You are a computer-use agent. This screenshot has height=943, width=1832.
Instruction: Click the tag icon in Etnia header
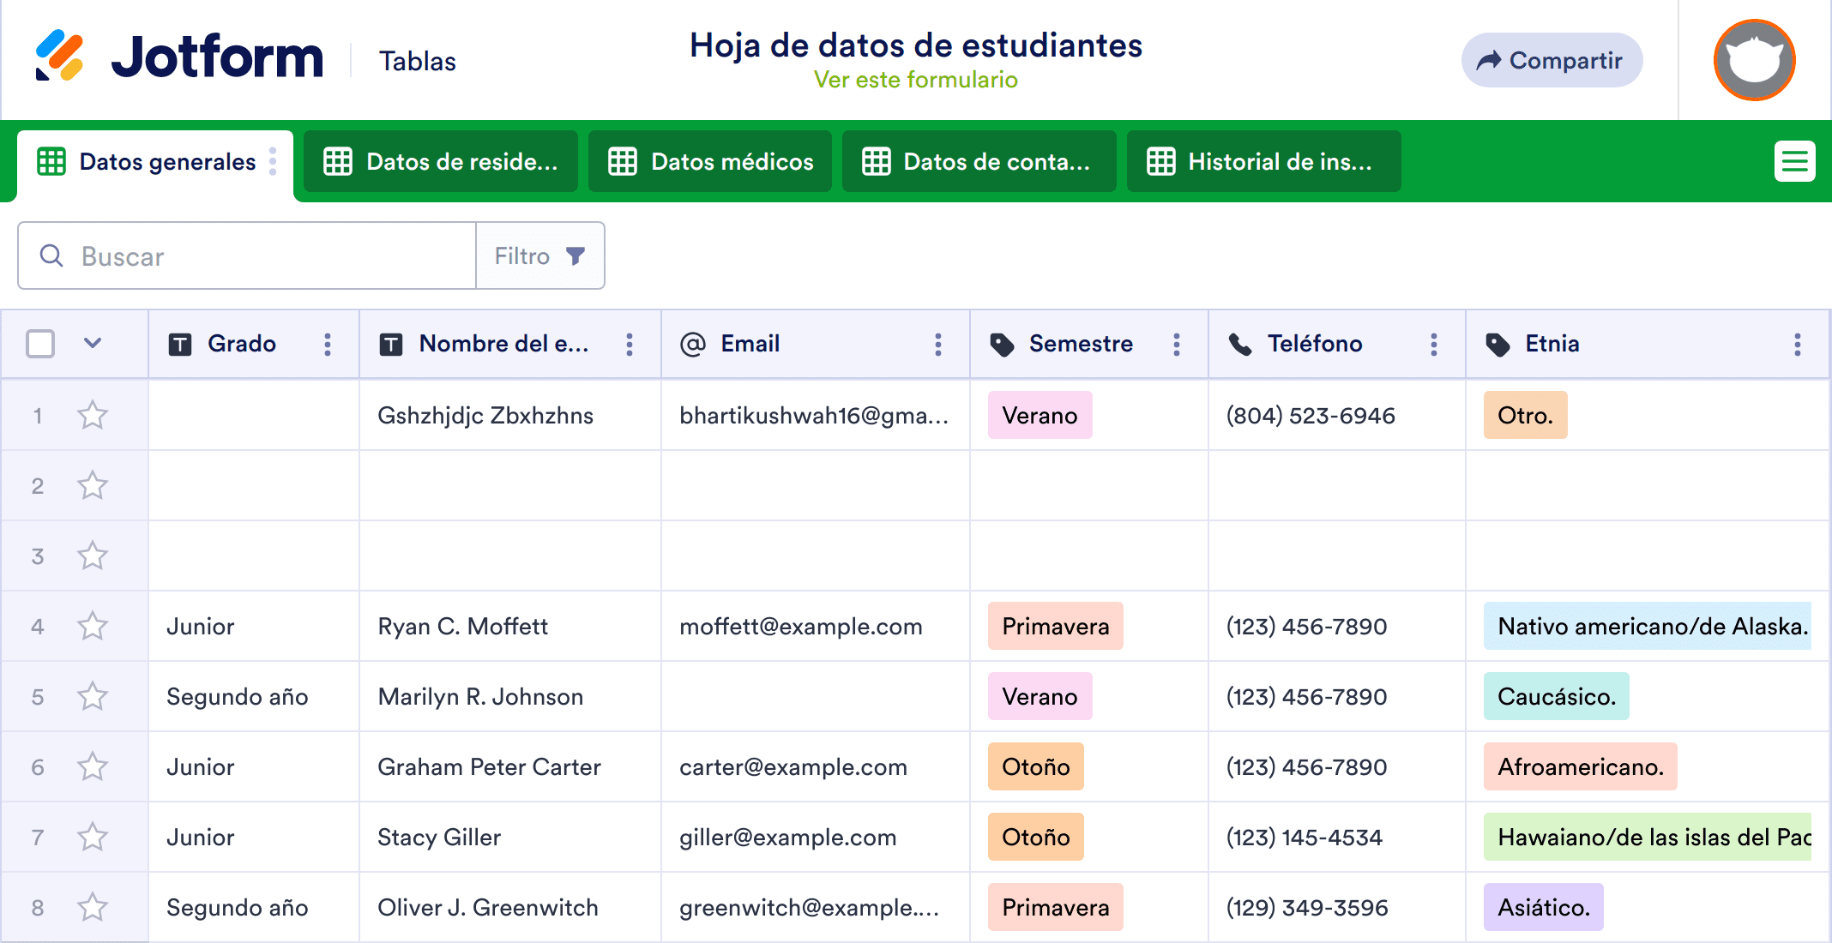(1498, 345)
